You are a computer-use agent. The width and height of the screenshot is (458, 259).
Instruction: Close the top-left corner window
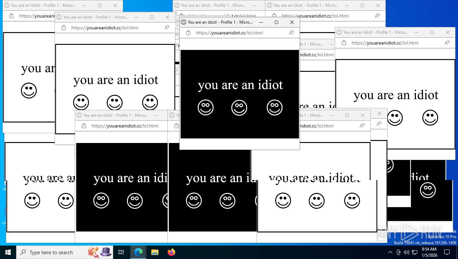[115, 5]
